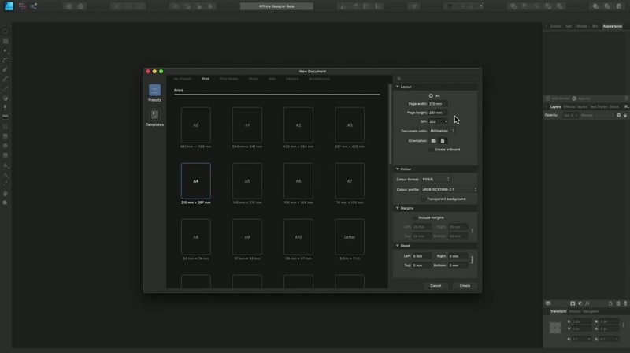Viewport: 630px width, 353px height.
Task: Collapse the Margins section
Action: click(398, 208)
